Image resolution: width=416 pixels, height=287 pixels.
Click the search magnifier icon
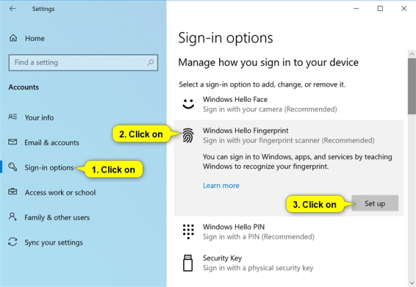(x=150, y=62)
